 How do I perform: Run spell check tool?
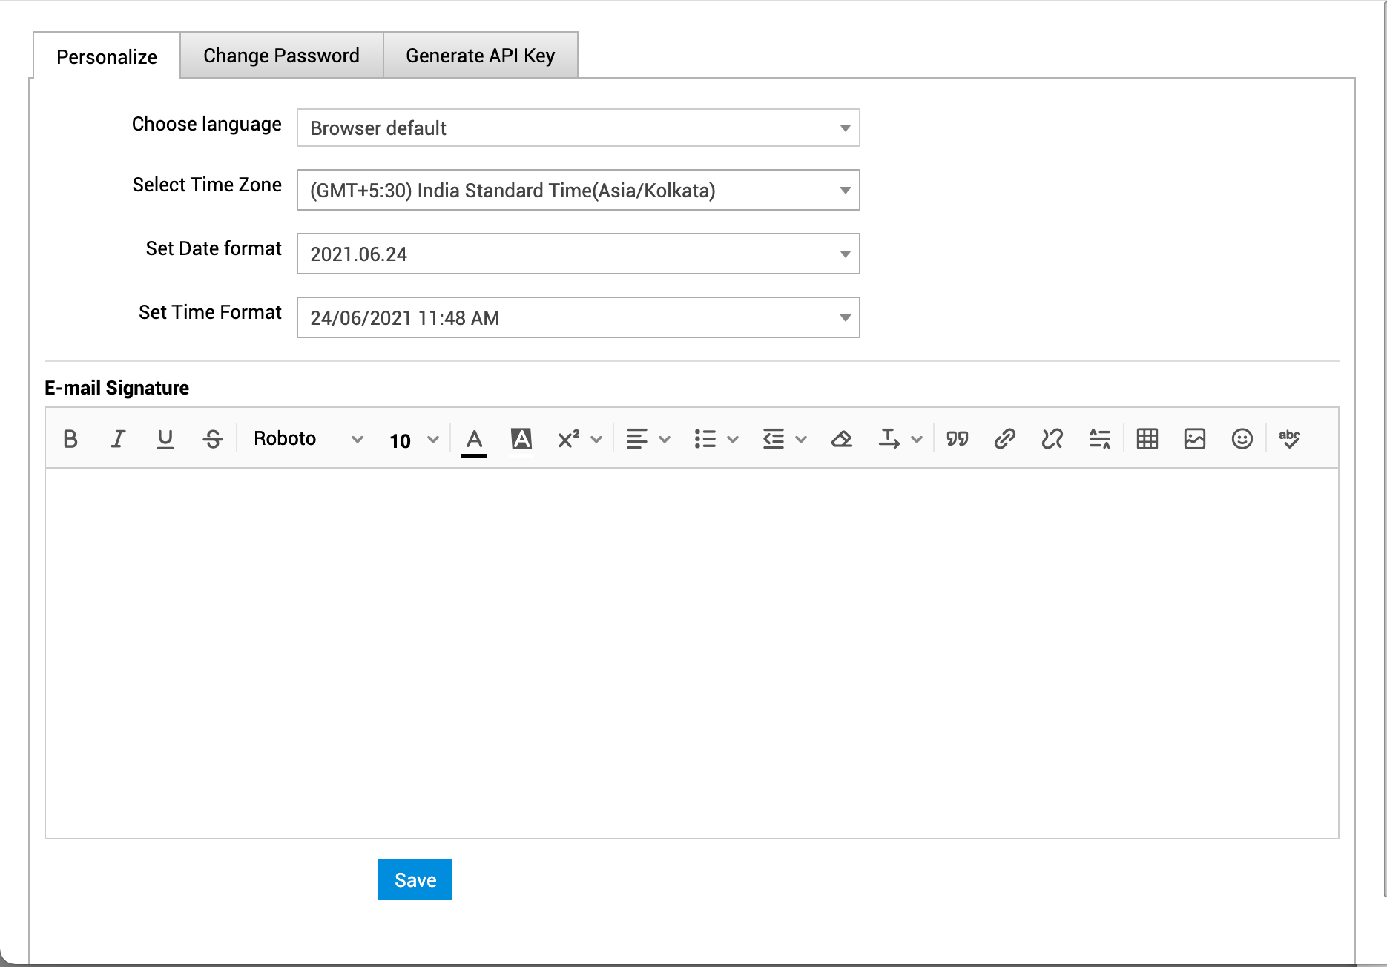[x=1290, y=439]
